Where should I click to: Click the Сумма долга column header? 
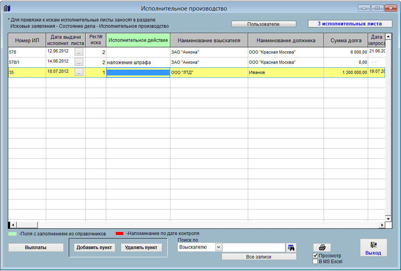pos(345,40)
